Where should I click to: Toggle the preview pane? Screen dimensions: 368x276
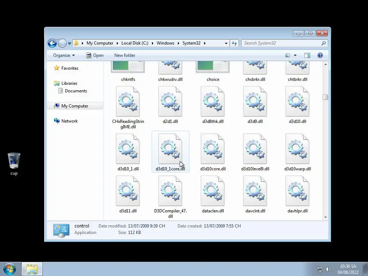click(x=307, y=55)
